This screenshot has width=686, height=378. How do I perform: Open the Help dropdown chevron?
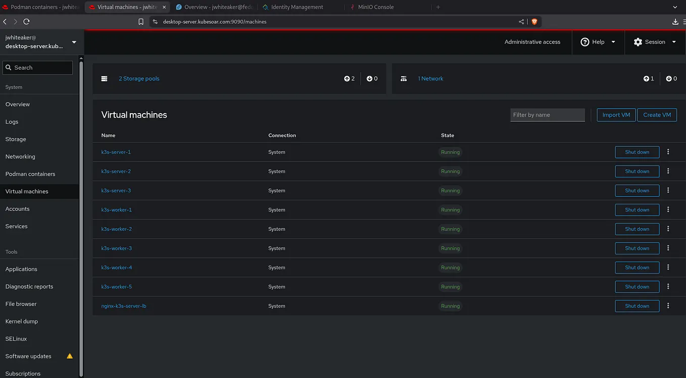tap(613, 42)
